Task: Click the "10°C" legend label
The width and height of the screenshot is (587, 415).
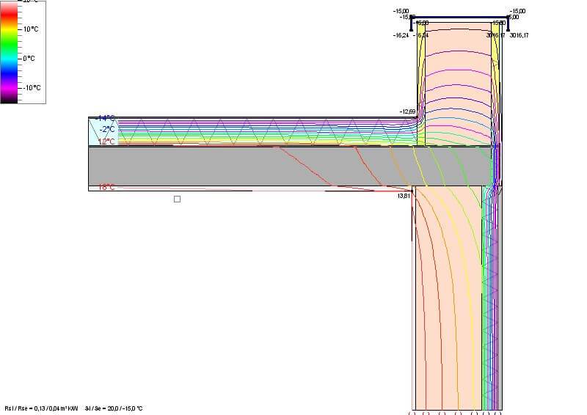Action: (x=31, y=29)
